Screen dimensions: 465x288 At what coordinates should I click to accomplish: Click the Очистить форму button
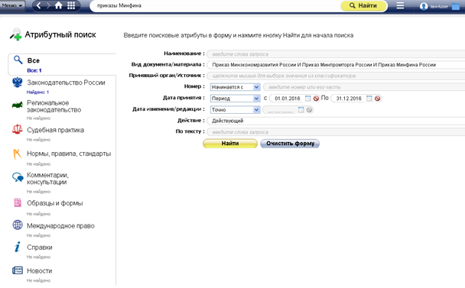(x=290, y=144)
